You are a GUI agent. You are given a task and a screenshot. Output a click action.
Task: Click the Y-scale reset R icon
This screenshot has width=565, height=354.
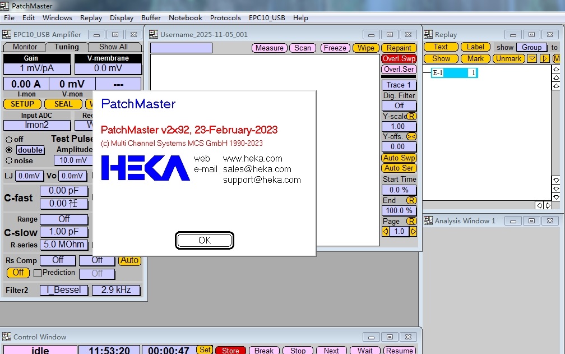coord(411,116)
